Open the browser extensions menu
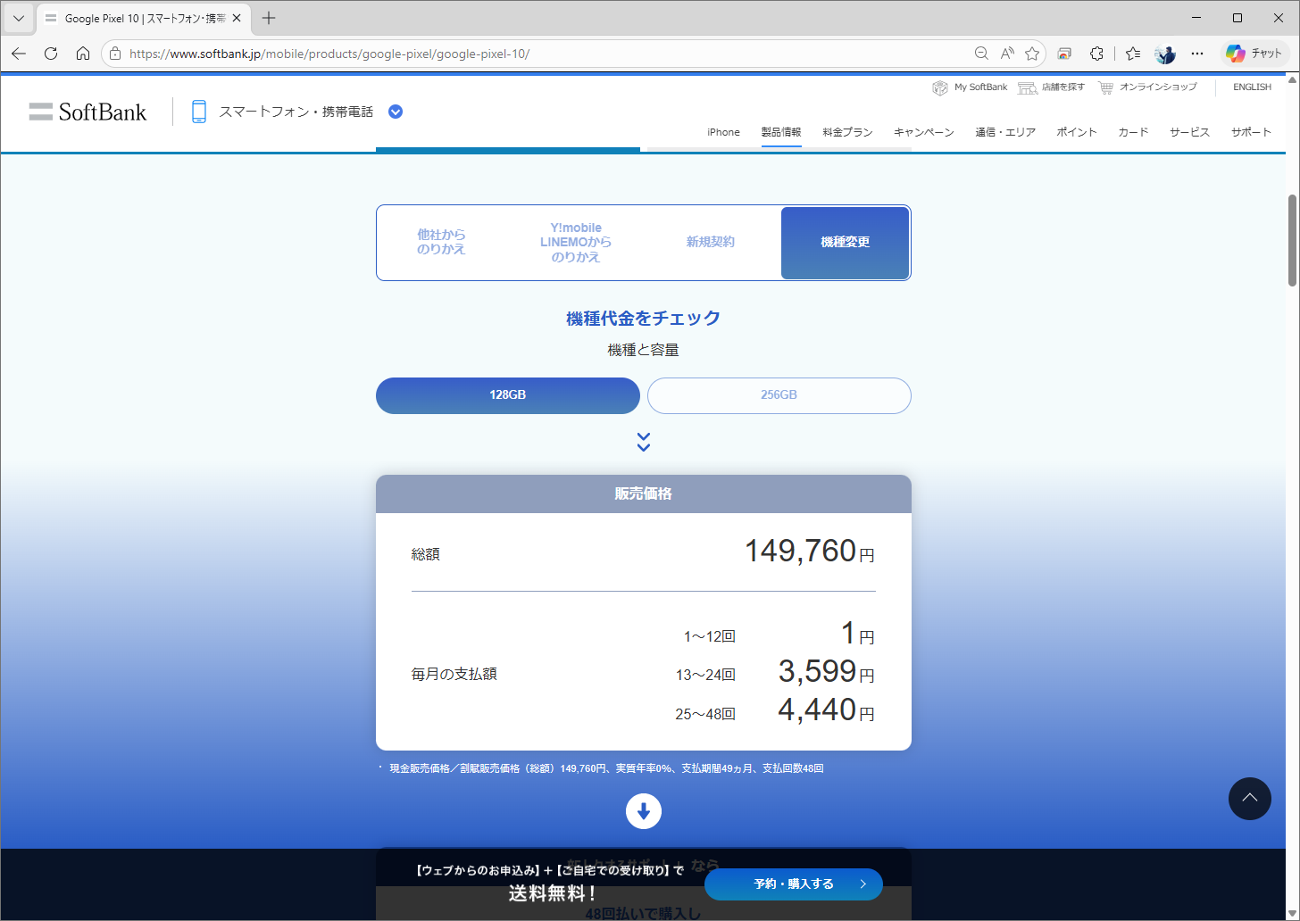The image size is (1300, 921). [x=1096, y=54]
